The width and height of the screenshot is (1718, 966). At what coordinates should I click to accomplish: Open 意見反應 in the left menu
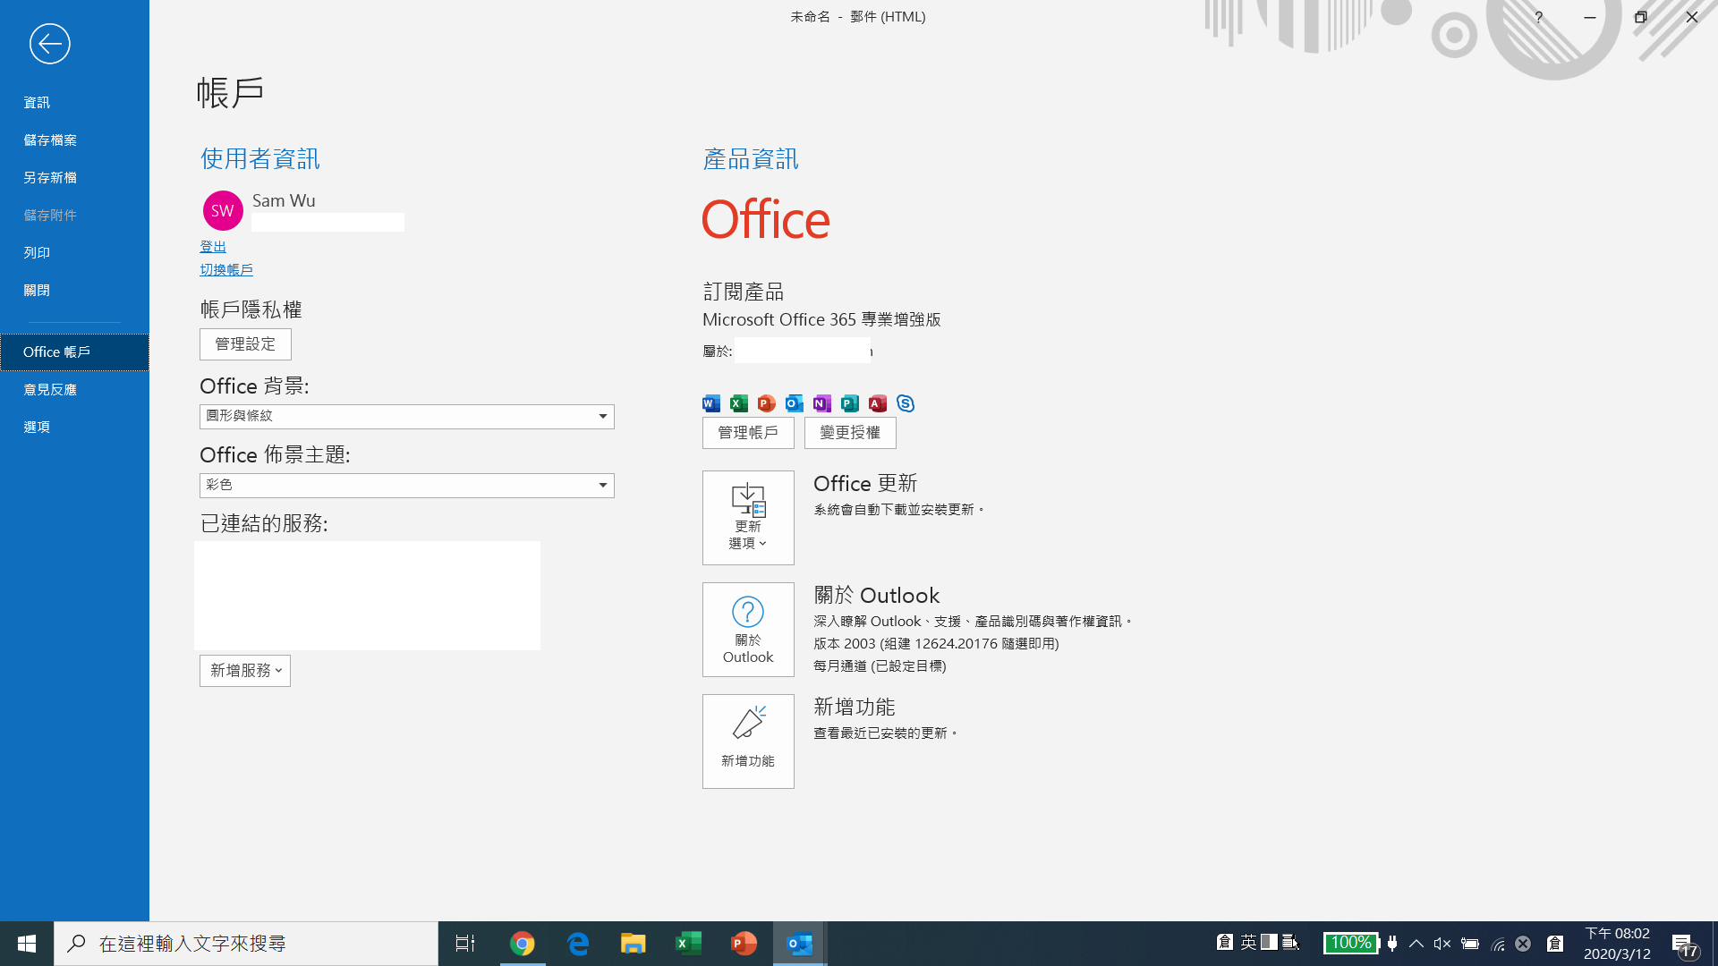[x=50, y=389]
